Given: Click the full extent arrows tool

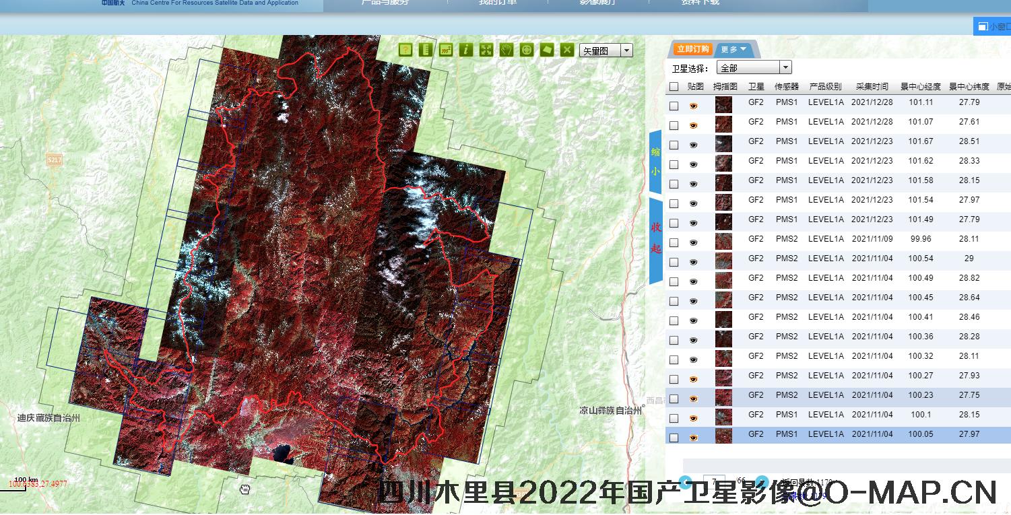Looking at the screenshot, I should coord(486,50).
